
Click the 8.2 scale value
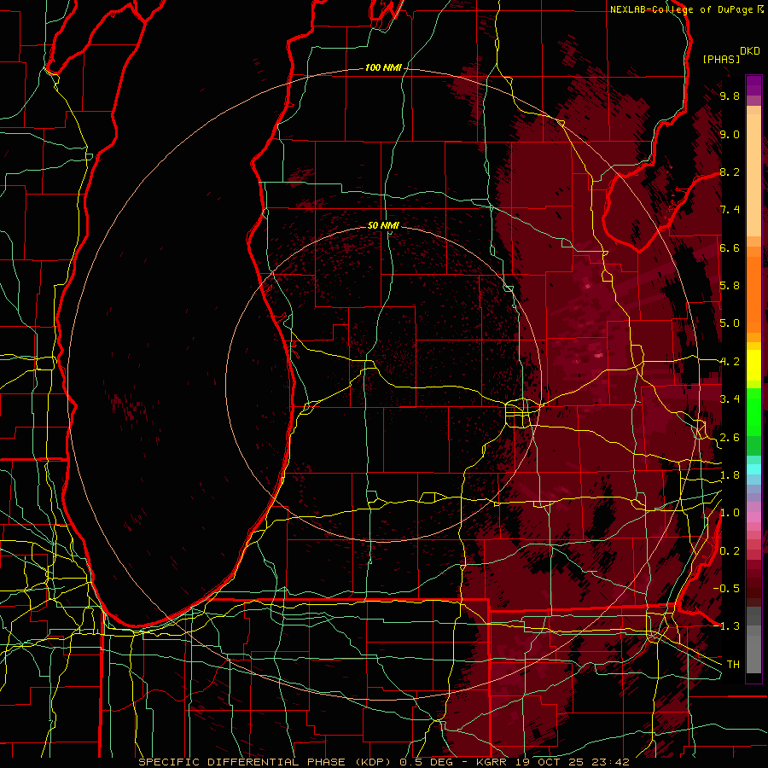tap(730, 172)
